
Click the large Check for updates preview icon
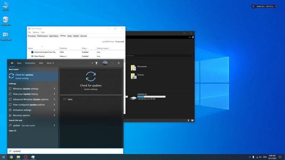pyautogui.click(x=91, y=76)
